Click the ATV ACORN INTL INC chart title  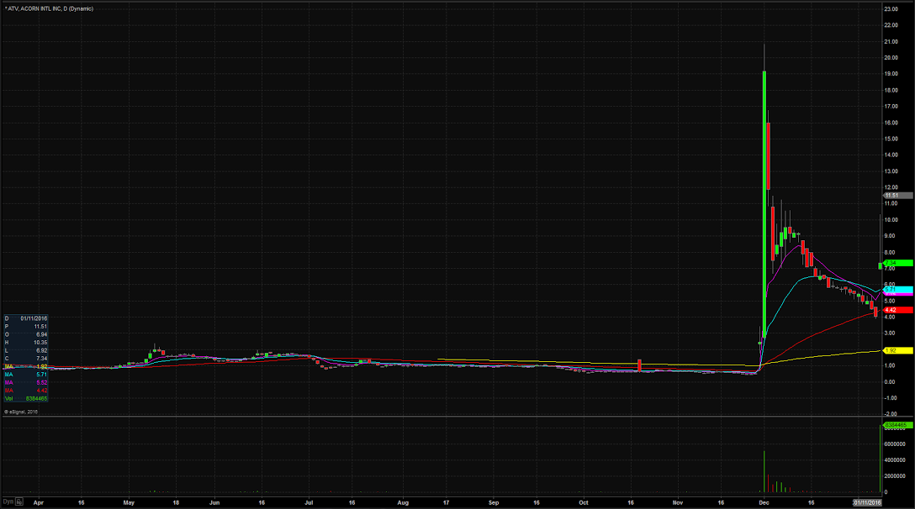coord(49,8)
